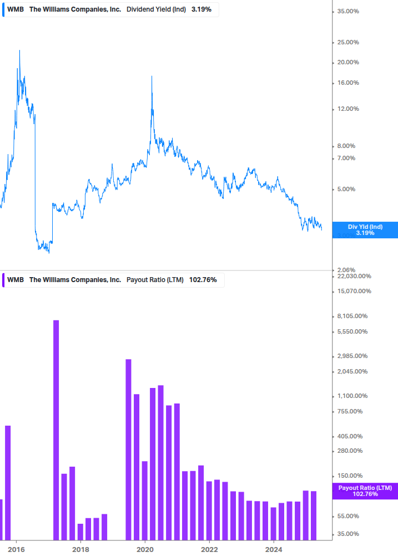The height and width of the screenshot is (557, 398).
Task: Click the tallest payout ratio bar in 2017
Action: coord(56,430)
